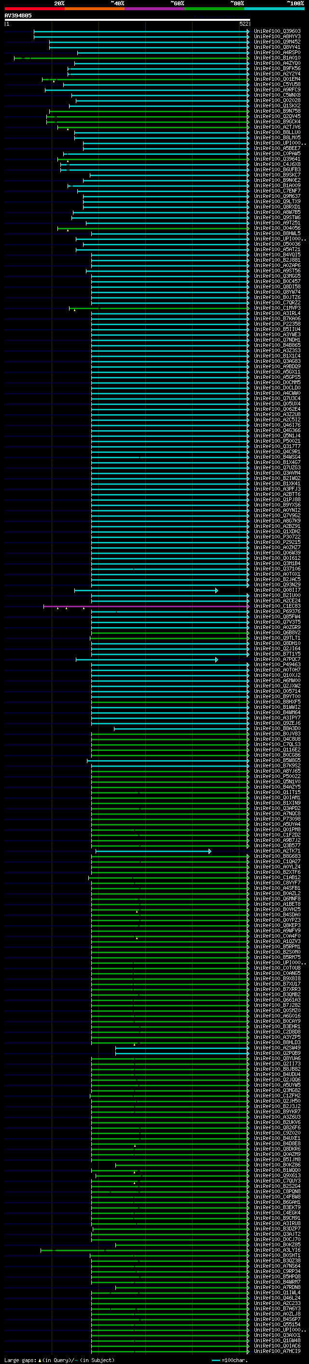Open hit UniRef100_B4WM64

pos(277,712)
